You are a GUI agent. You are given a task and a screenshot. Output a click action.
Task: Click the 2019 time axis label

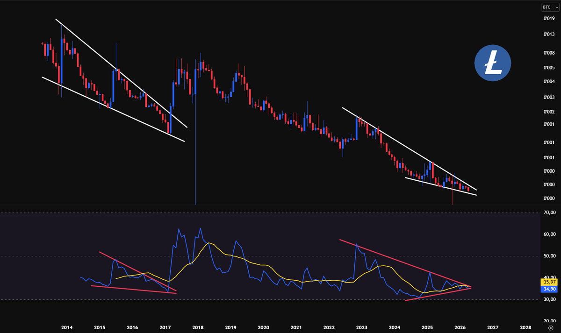click(230, 328)
